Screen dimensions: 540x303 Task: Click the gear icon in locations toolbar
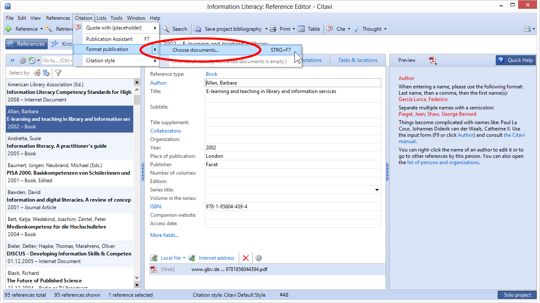[x=259, y=258]
